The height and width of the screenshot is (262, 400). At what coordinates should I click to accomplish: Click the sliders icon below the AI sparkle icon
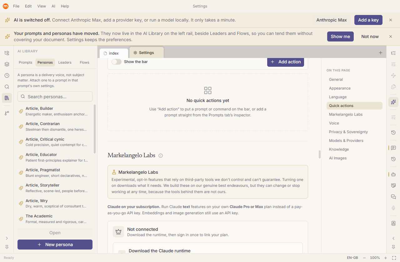393,117
